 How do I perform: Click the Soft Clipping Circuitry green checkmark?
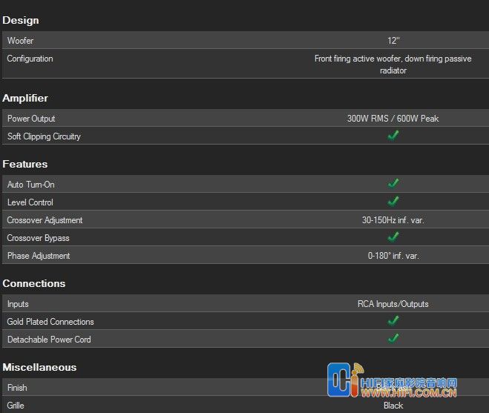pyautogui.click(x=393, y=136)
